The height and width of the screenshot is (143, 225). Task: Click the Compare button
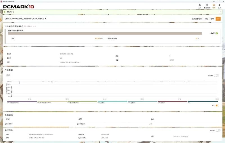(206, 19)
